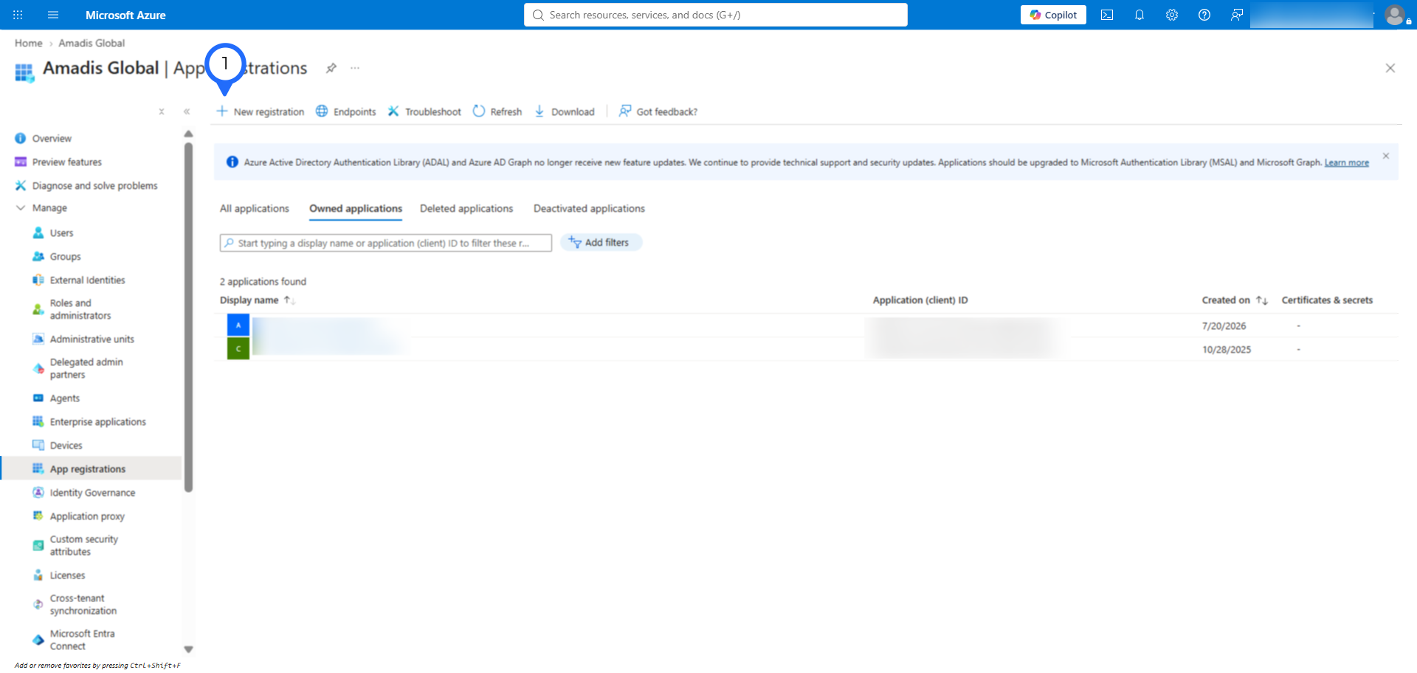This screenshot has height=673, width=1417.
Task: Dismiss the ADAL information banner
Action: click(1386, 156)
